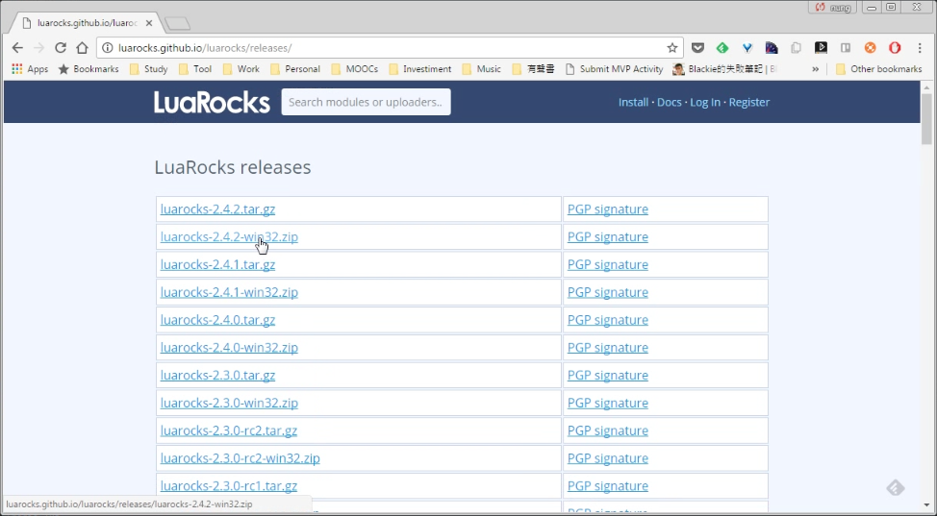
Task: Select the luarocks.github.io tab
Action: click(87, 23)
